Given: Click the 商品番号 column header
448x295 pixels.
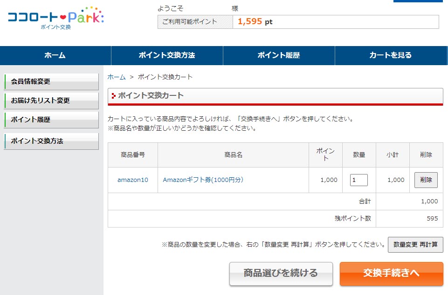Looking at the screenshot, I should coord(133,155).
